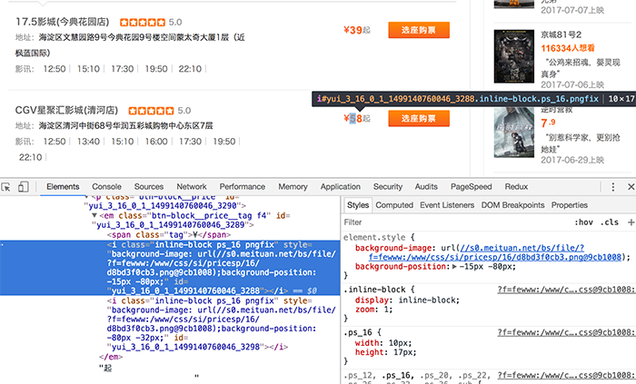The height and width of the screenshot is (384, 636).
Task: Toggle the device toolbar icon
Action: (23, 187)
